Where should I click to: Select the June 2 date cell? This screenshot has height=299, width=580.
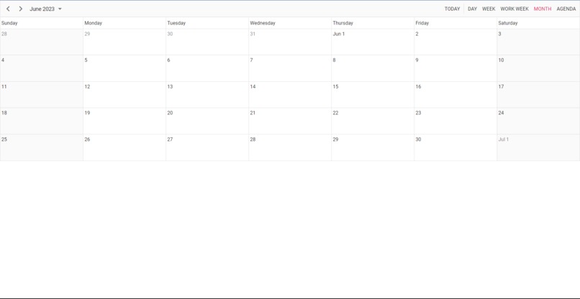tap(456, 42)
